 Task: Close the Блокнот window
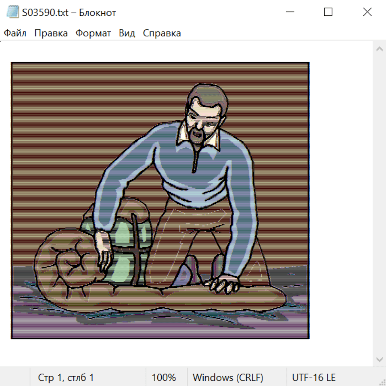coord(367,12)
